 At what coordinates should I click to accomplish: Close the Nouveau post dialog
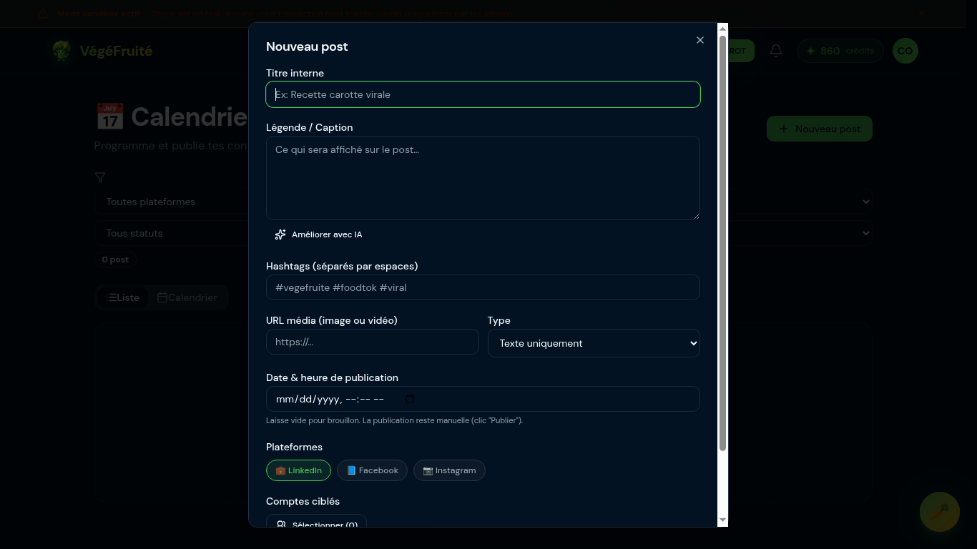700,40
